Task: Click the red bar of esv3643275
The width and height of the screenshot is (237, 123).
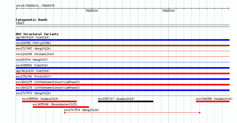Action: coord(122,85)
